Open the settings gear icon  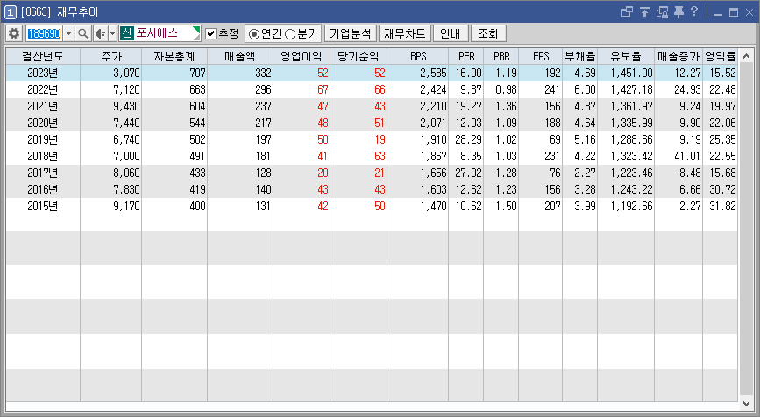[x=14, y=33]
